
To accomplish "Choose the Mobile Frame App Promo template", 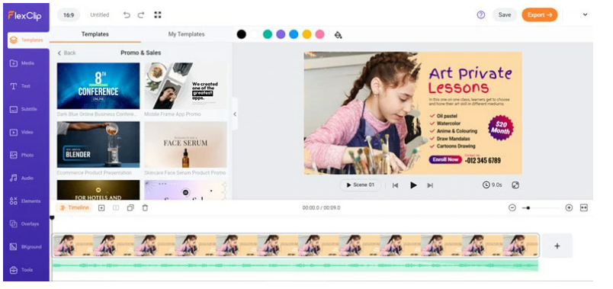I will coord(186,86).
